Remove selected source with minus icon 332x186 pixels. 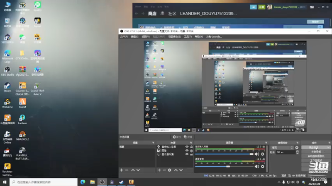pos(164,170)
